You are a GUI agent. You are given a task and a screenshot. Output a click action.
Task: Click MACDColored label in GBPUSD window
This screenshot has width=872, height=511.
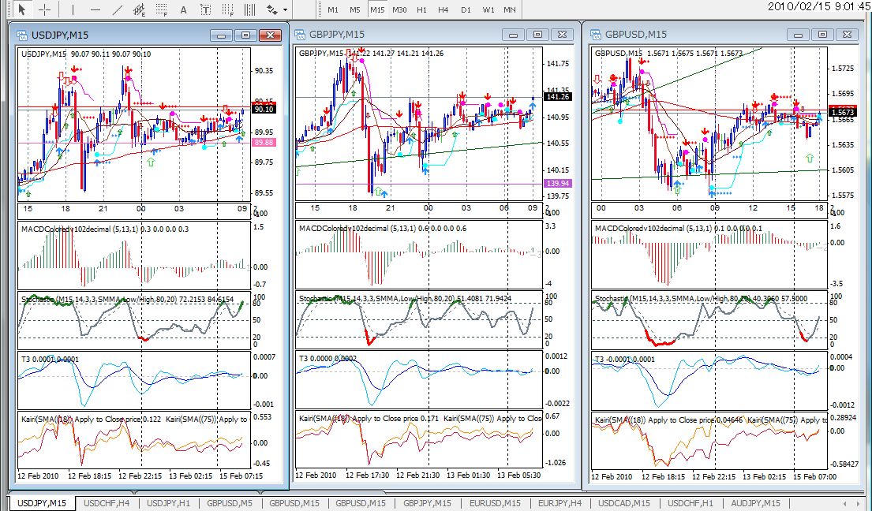point(679,229)
